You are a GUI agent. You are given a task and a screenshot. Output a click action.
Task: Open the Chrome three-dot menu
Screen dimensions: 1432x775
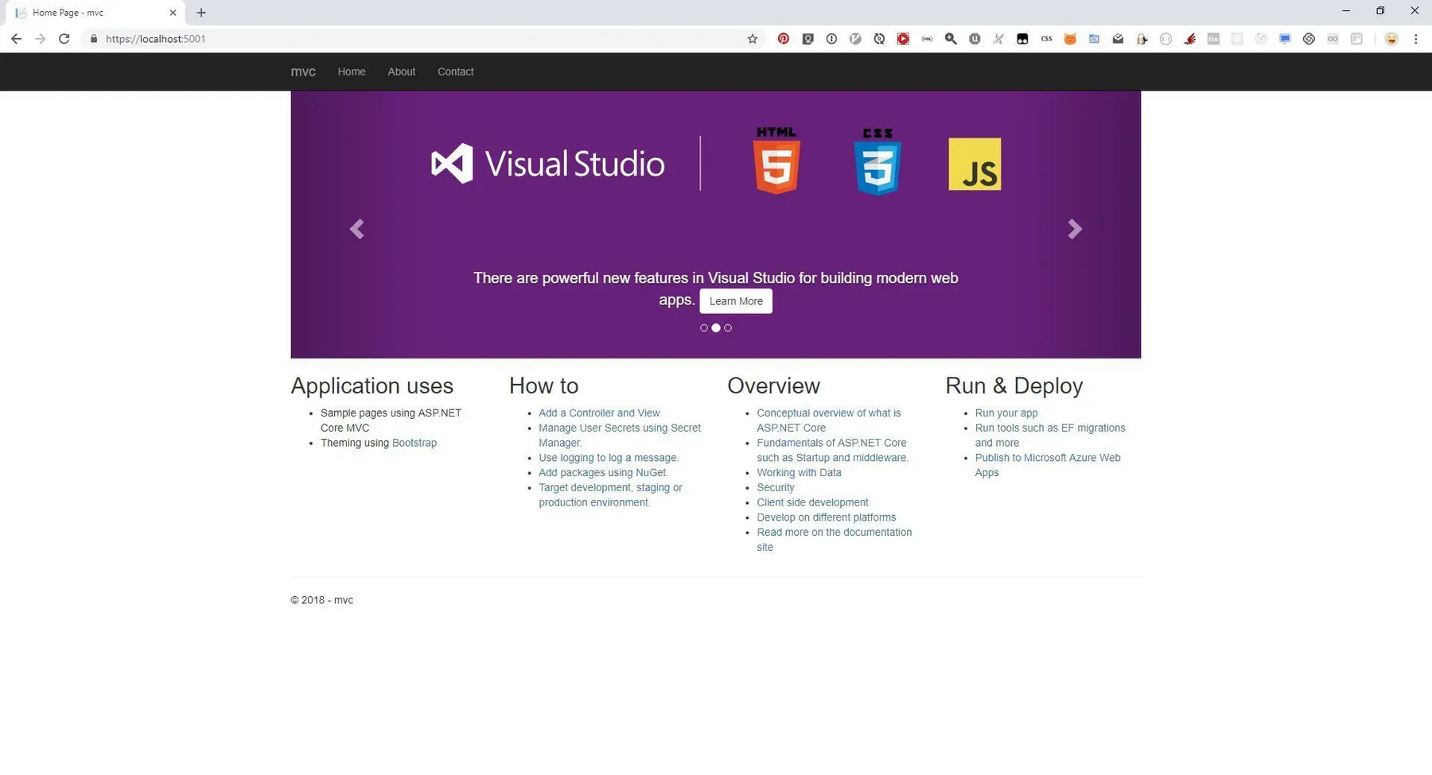pos(1415,39)
